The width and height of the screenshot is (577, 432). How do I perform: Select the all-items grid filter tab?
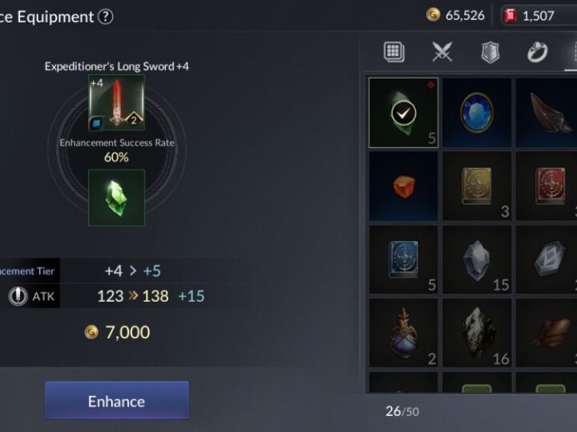(394, 52)
